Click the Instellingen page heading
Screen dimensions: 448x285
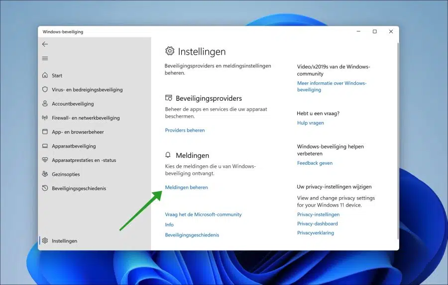pos(202,52)
